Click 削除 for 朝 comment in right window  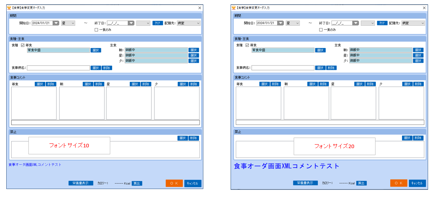tap(323, 84)
